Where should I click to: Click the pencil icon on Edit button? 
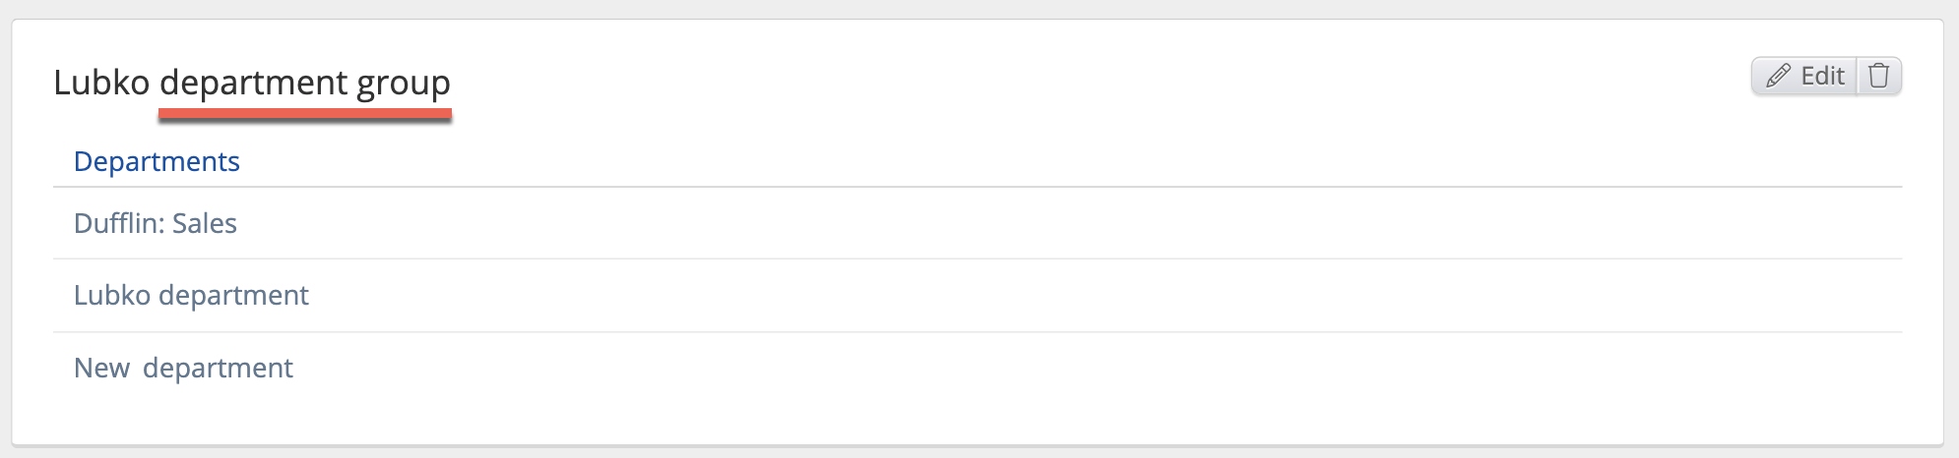pyautogui.click(x=1778, y=76)
